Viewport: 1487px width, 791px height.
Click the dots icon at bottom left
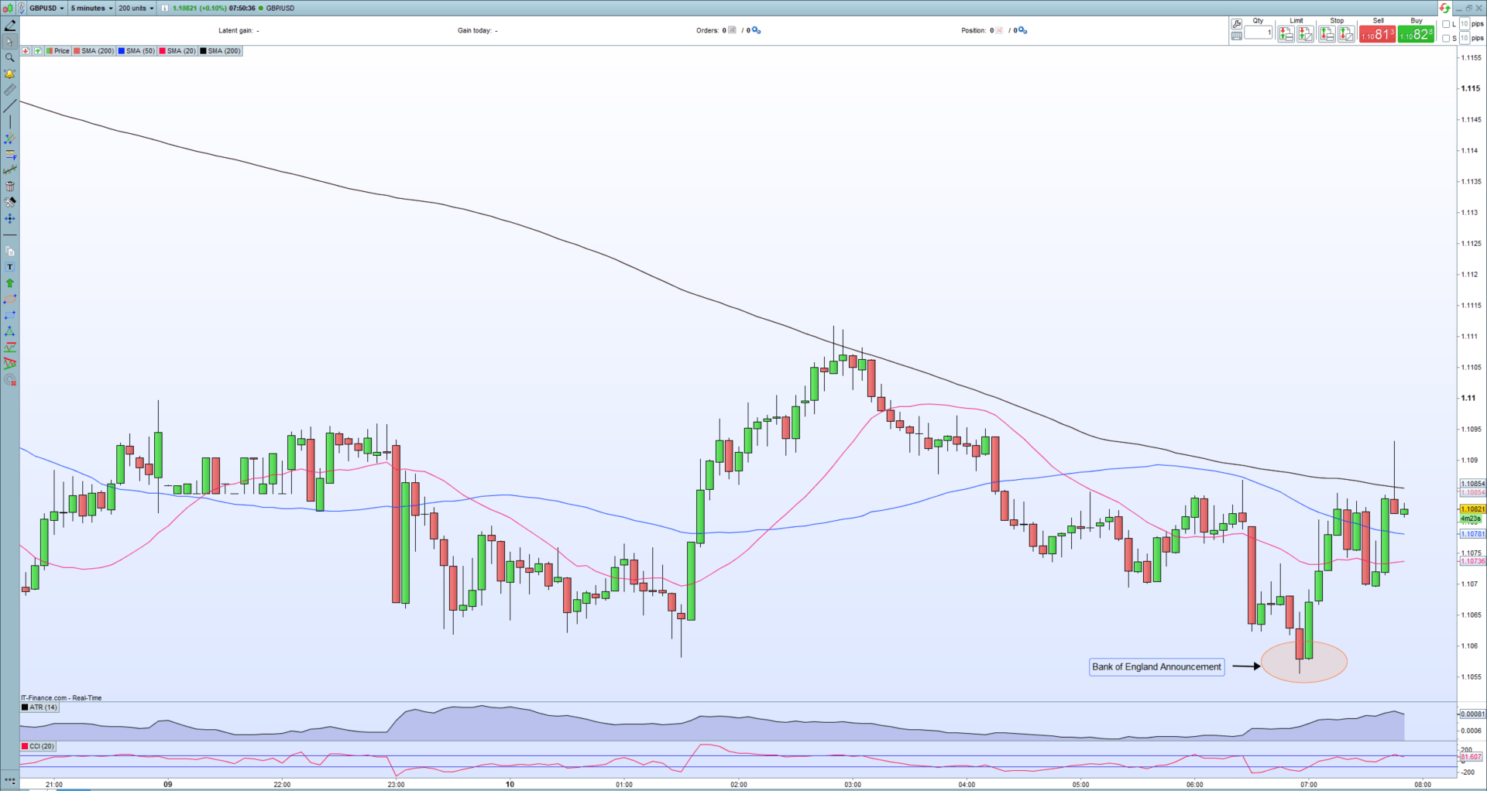(x=10, y=781)
